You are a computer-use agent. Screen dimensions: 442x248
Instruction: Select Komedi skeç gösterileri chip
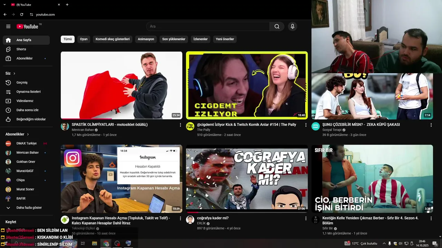[113, 39]
